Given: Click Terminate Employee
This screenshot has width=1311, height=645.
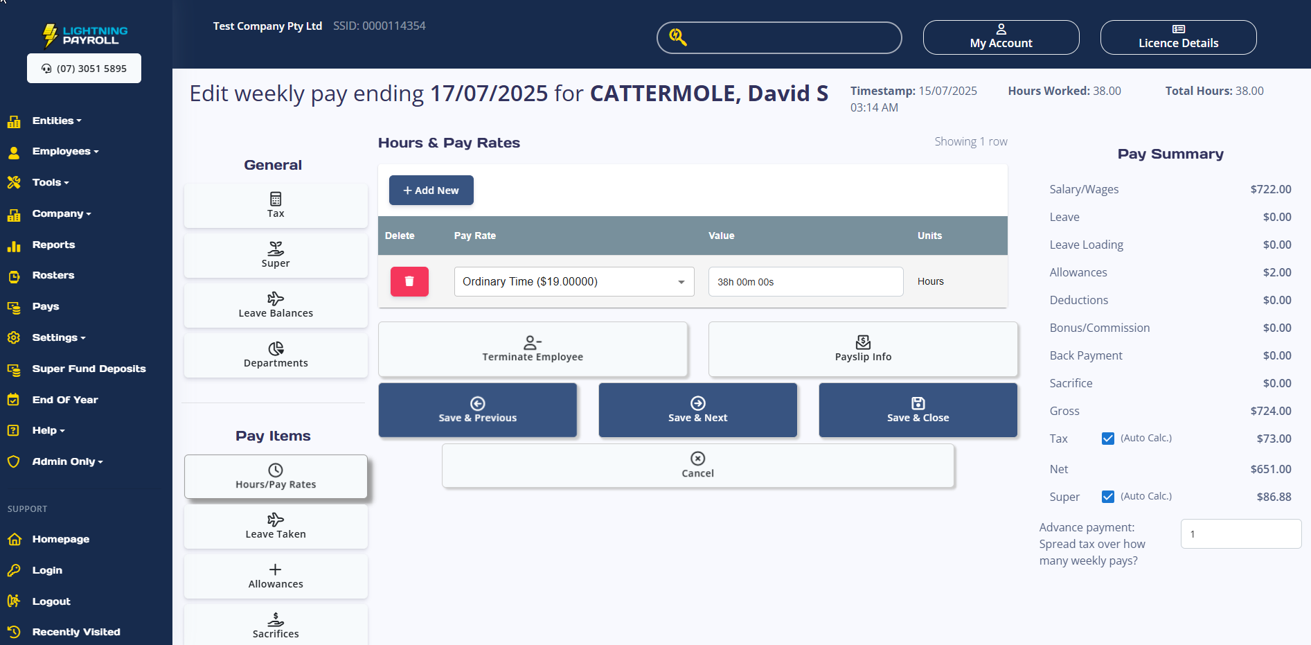Looking at the screenshot, I should click(533, 349).
